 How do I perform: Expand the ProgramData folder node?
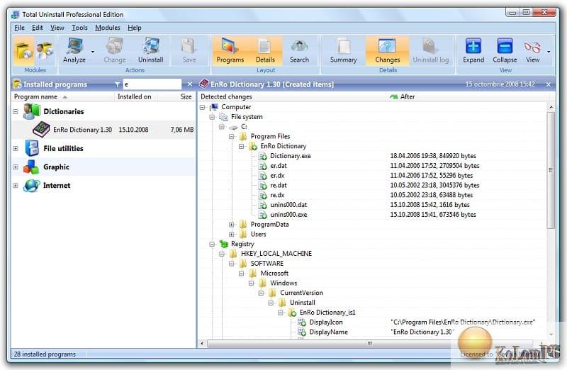(x=232, y=224)
